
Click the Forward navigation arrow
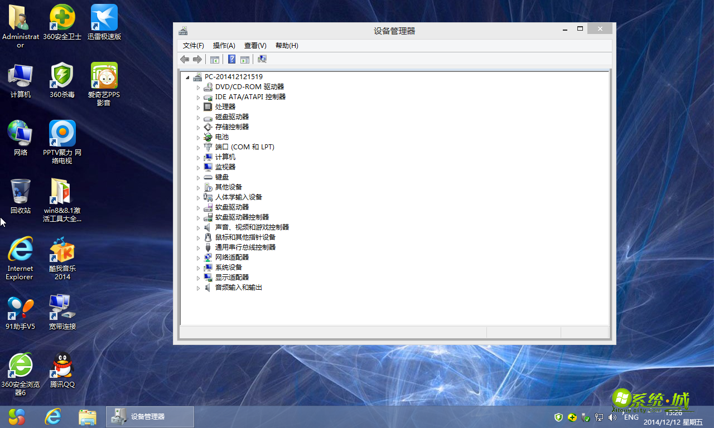pos(197,59)
